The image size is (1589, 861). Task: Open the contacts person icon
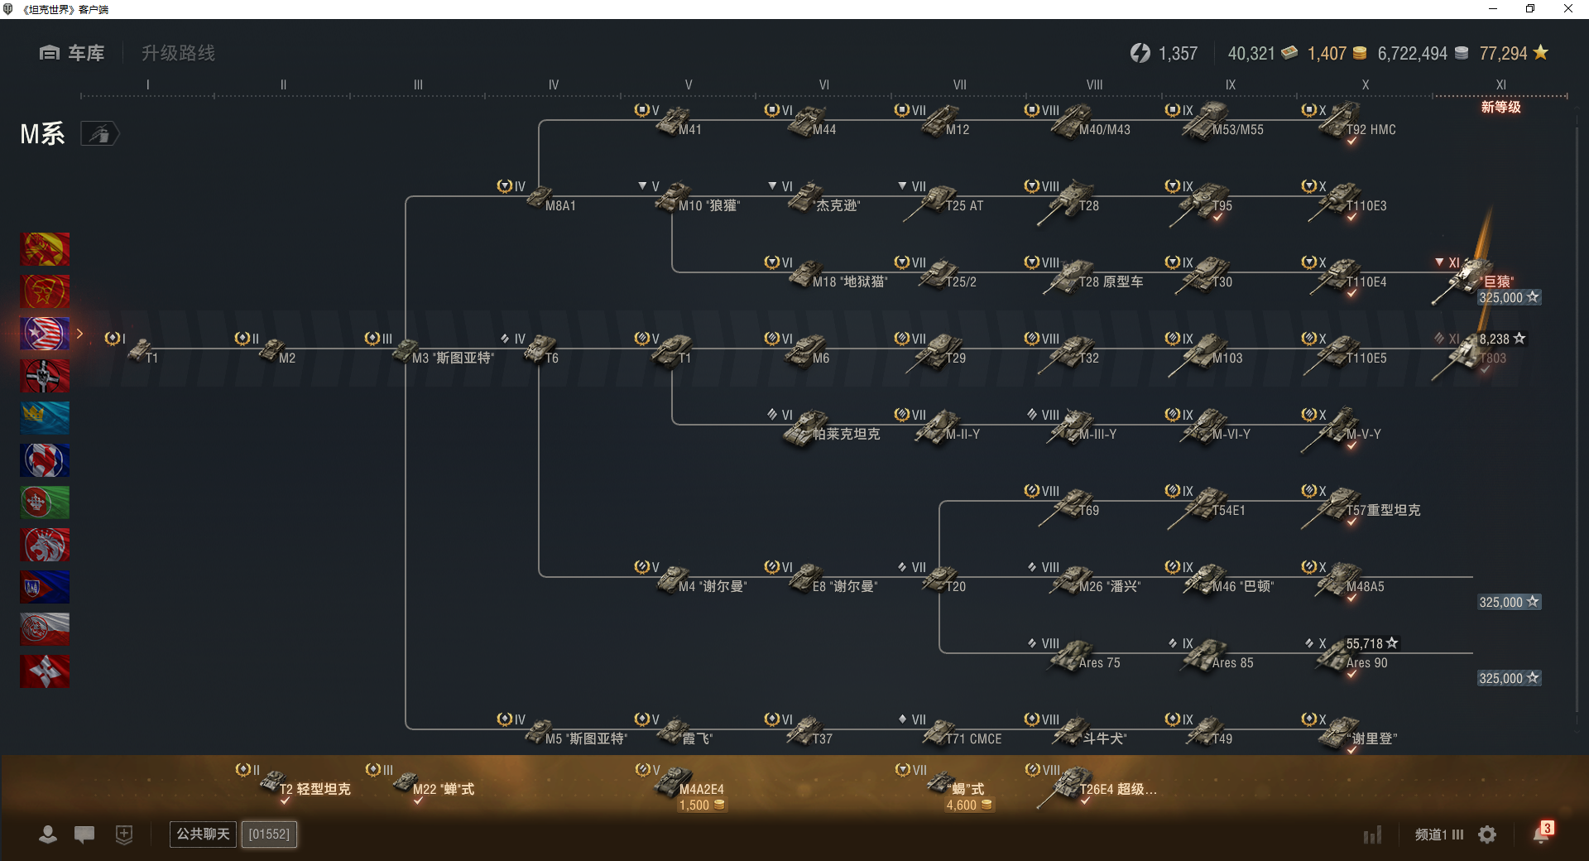tap(48, 835)
